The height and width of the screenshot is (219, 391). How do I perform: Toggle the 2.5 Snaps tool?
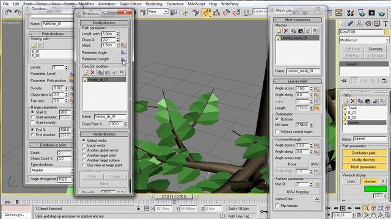click(x=206, y=12)
